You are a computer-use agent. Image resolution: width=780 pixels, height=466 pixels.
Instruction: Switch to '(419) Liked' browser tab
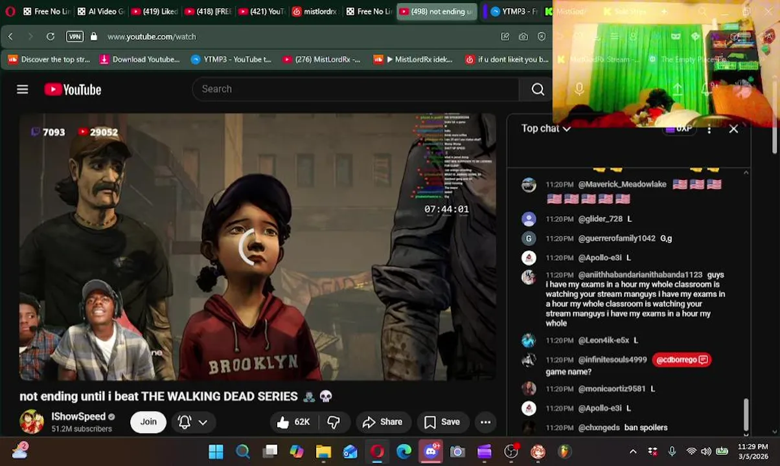[x=154, y=12]
